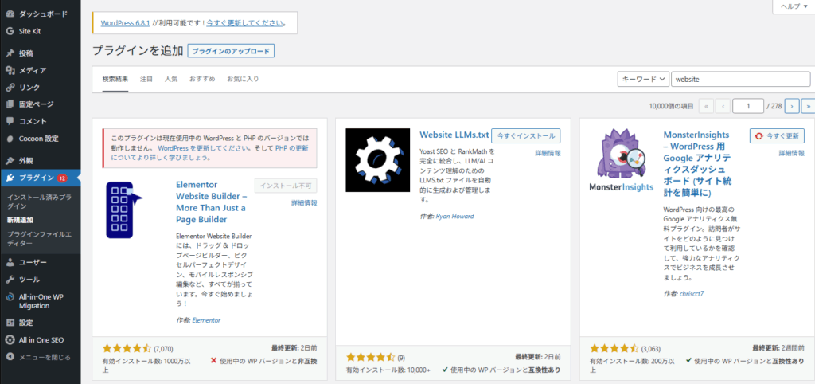The image size is (815, 384).
Task: Open プラグインファイルエディター submenu item
Action: tap(40, 239)
